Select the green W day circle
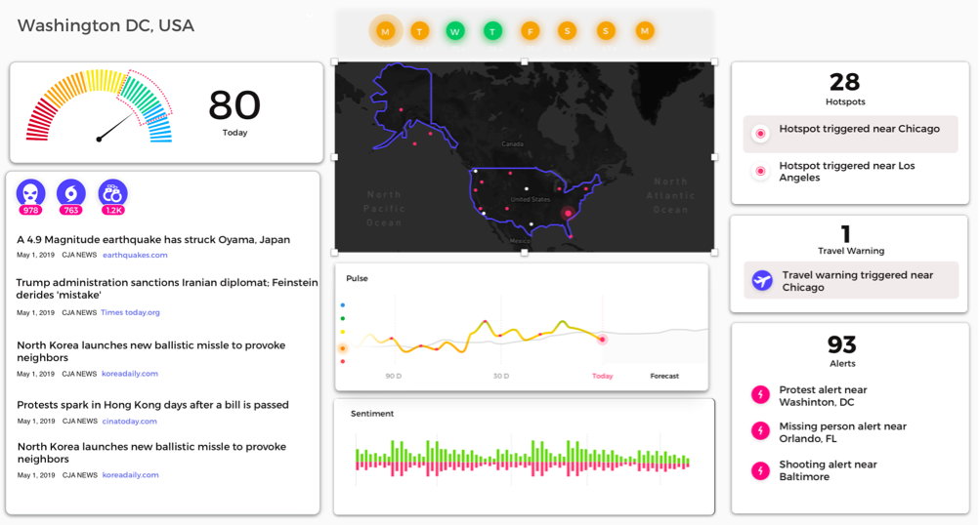 click(x=454, y=31)
